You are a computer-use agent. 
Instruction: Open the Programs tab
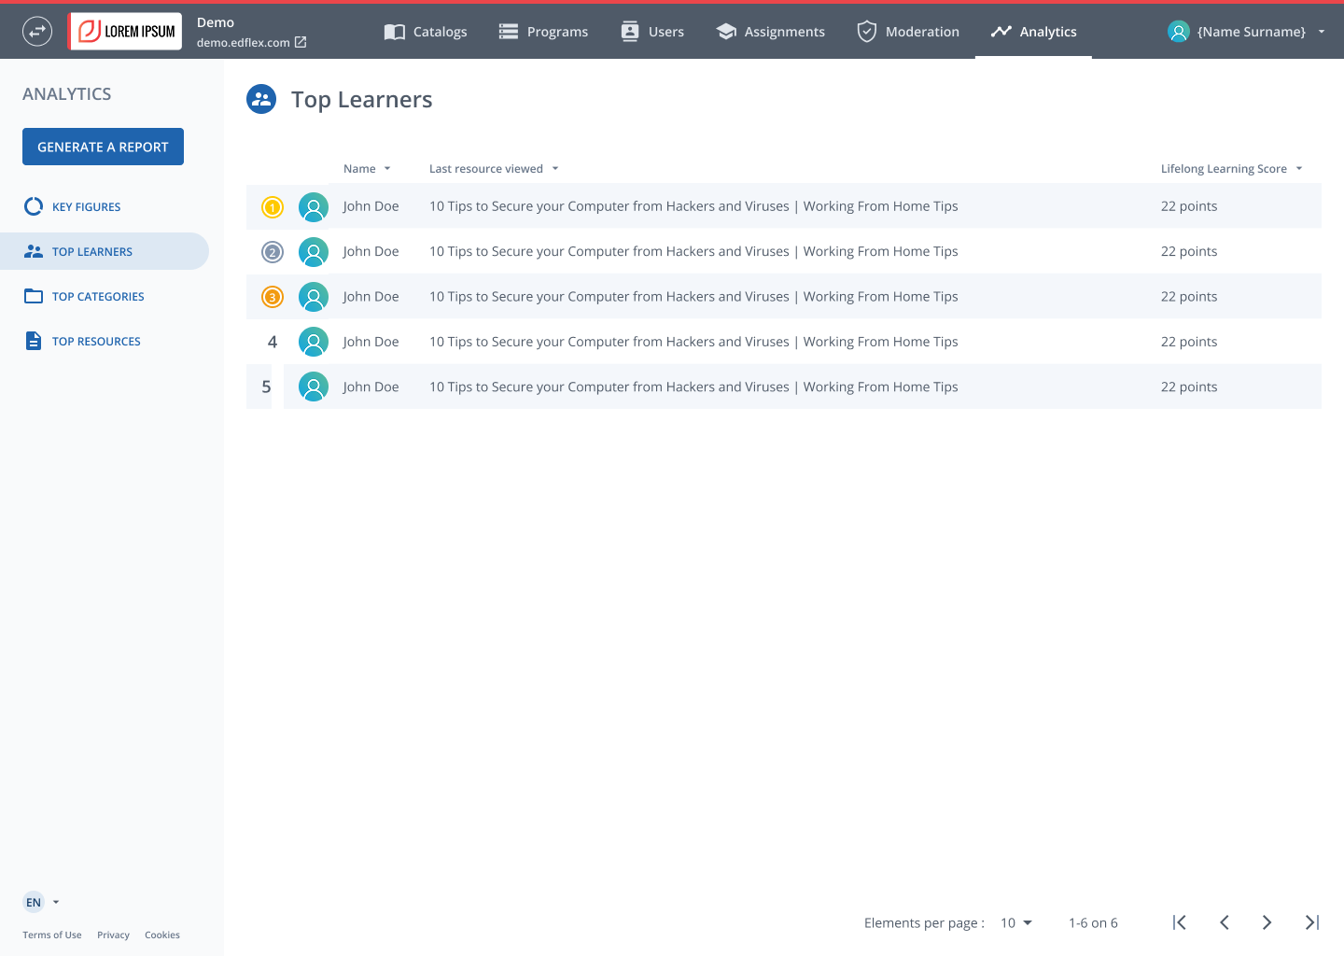coord(543,32)
